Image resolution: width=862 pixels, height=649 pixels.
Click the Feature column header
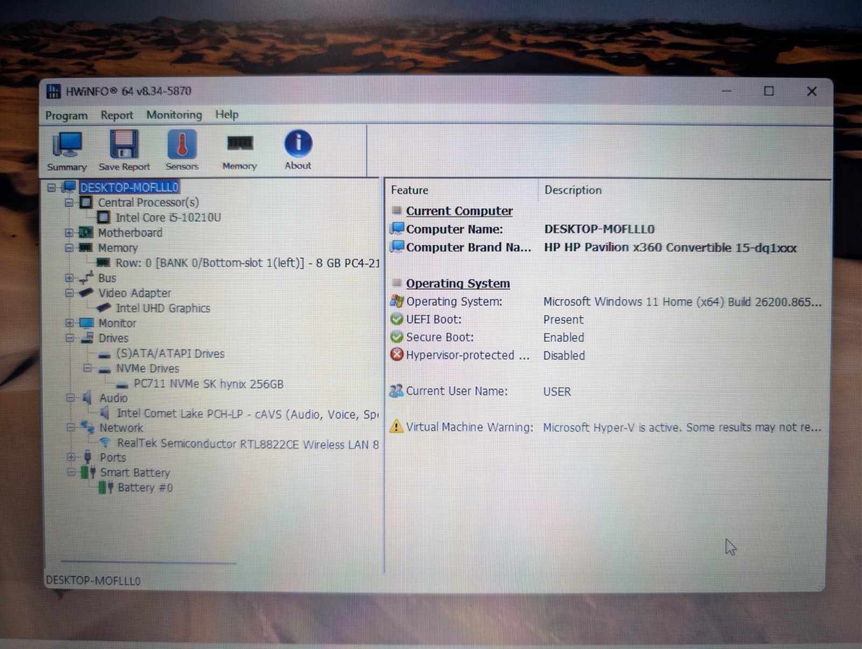tap(409, 190)
